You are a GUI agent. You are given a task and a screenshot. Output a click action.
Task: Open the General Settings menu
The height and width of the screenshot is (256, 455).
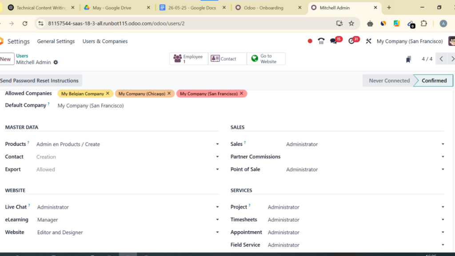pyautogui.click(x=56, y=41)
